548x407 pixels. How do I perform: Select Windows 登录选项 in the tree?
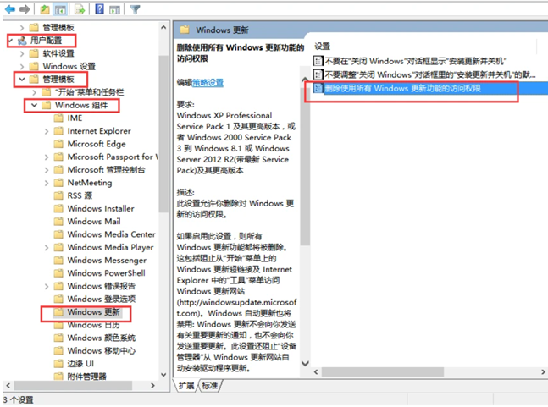coord(102,299)
